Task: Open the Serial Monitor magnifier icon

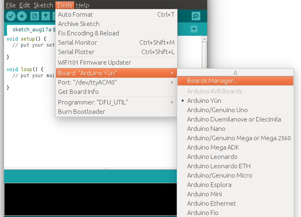Action: tap(196, 16)
